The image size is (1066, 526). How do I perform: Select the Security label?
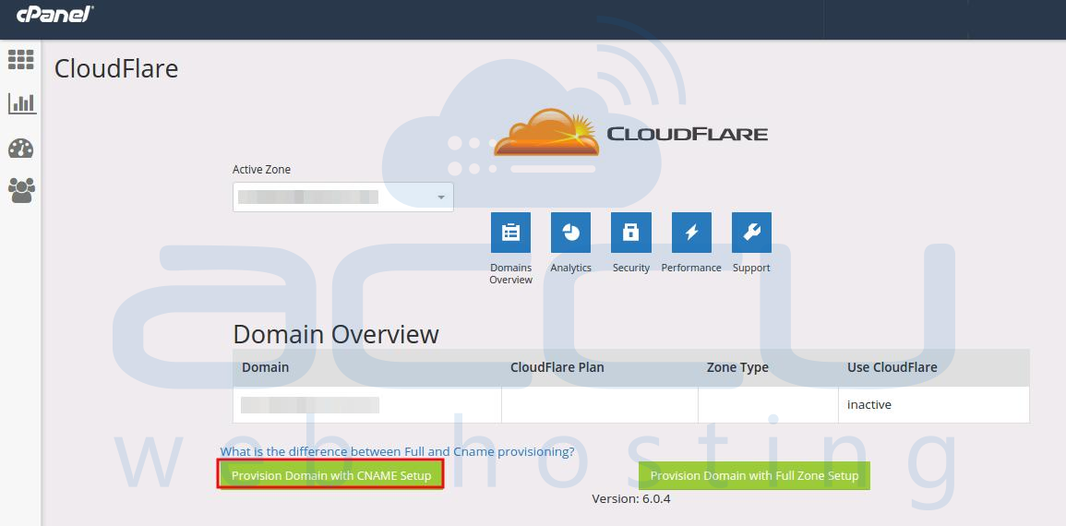(x=631, y=268)
